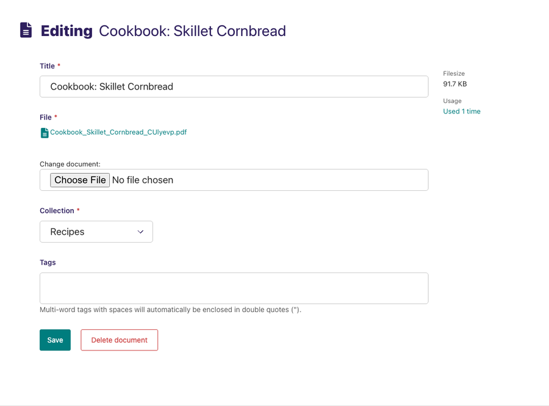Focus the Title text field
Image resolution: width=549 pixels, height=406 pixels.
(x=234, y=87)
